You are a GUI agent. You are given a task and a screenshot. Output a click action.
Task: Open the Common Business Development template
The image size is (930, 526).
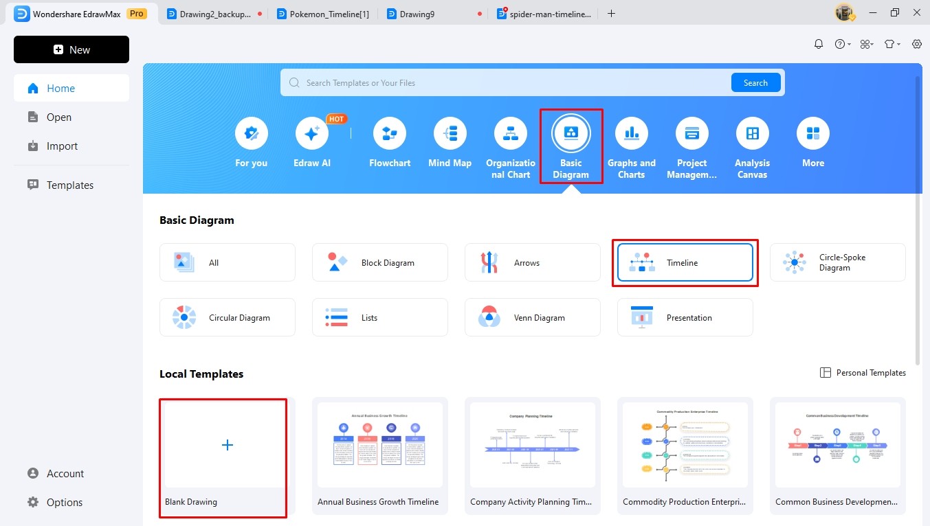pyautogui.click(x=838, y=456)
